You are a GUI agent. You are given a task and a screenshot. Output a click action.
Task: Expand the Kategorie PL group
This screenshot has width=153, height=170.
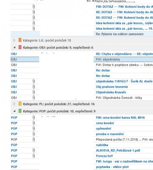(14, 104)
